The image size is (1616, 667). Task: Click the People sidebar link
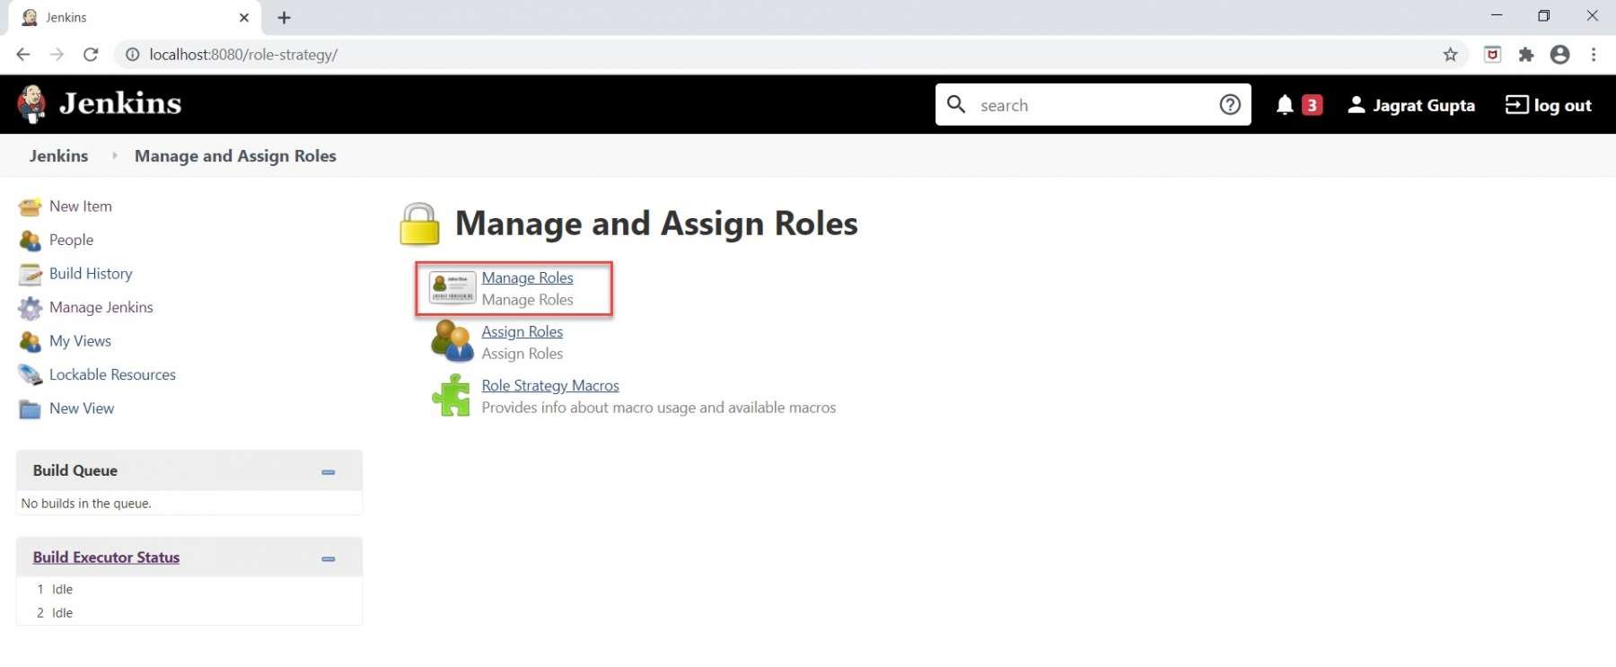point(72,241)
